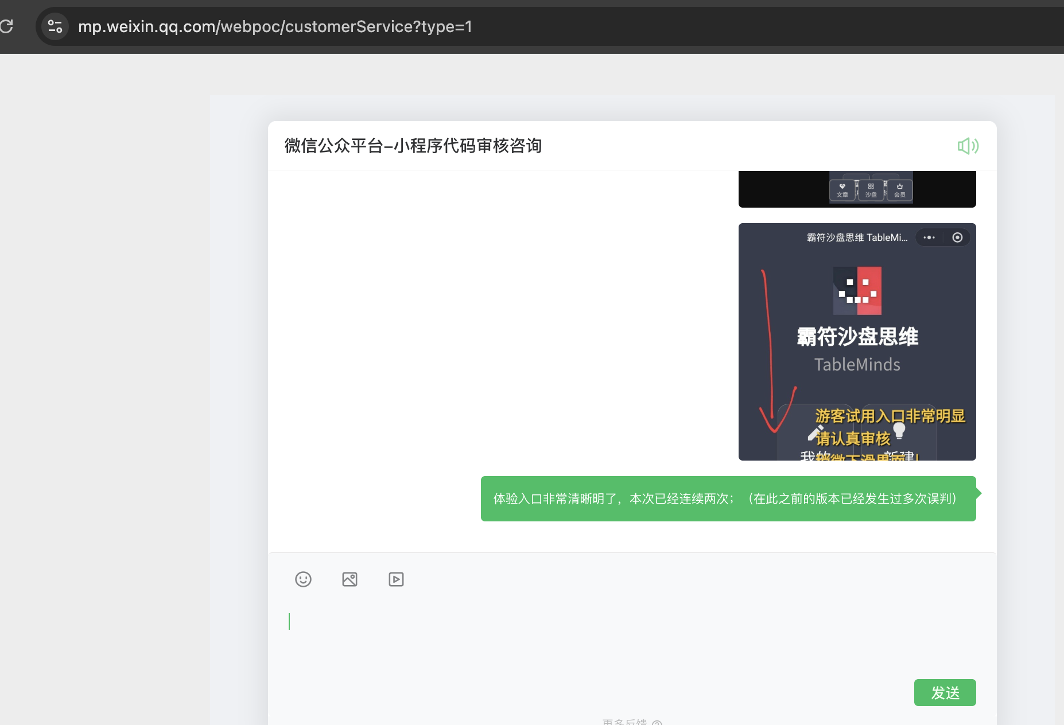This screenshot has width=1064, height=725.
Task: Click the message text input area
Action: [x=632, y=637]
